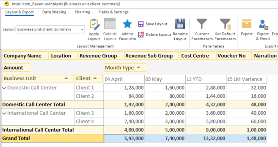Open the Charting tab
Image resolution: width=278 pixels, height=147 pixels.
pos(82,12)
